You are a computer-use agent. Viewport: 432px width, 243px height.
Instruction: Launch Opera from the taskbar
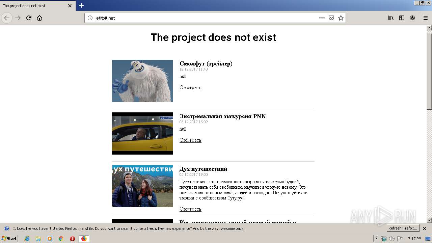(x=72, y=239)
